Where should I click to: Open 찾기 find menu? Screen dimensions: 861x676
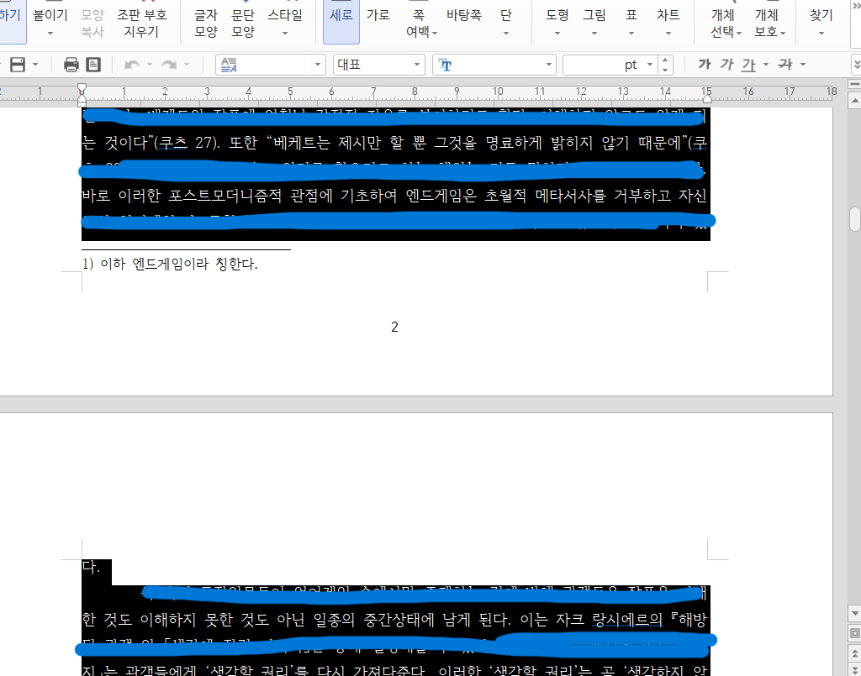point(821,22)
